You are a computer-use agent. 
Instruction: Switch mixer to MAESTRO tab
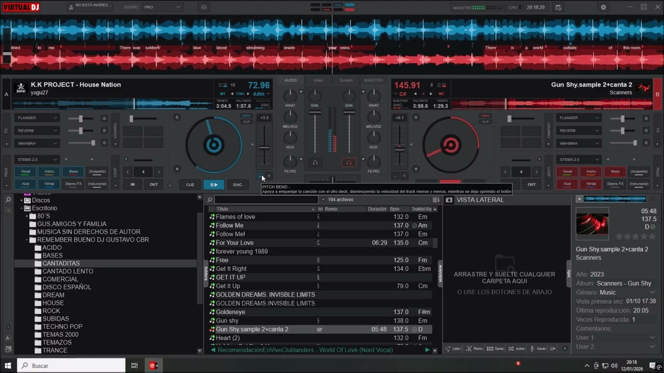(x=374, y=80)
